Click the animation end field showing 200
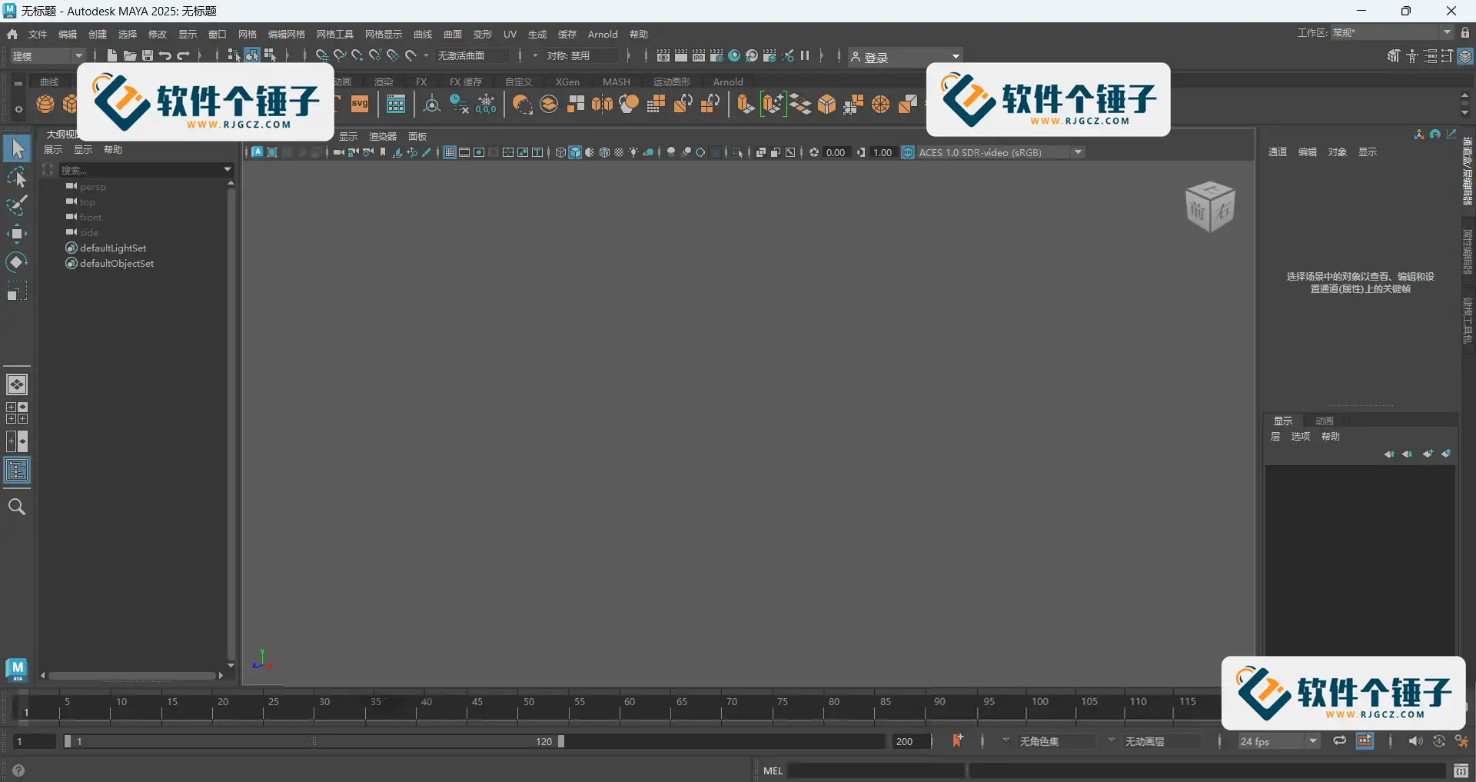Viewport: 1476px width, 782px height. pyautogui.click(x=911, y=741)
